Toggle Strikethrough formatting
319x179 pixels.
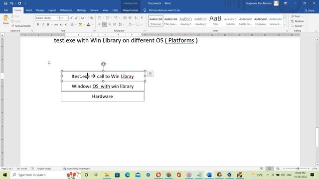(56, 24)
